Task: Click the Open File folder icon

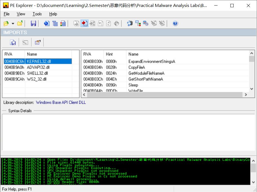Action: point(6,24)
